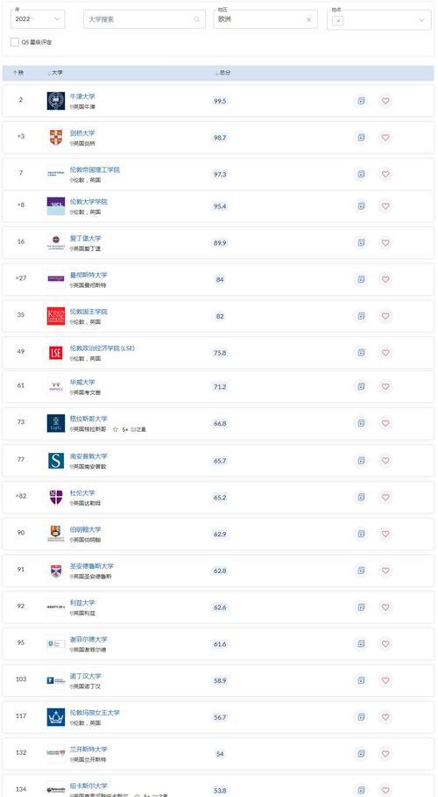Open 伦敦帝国理工学院 university link
438x797 pixels.
point(95,169)
